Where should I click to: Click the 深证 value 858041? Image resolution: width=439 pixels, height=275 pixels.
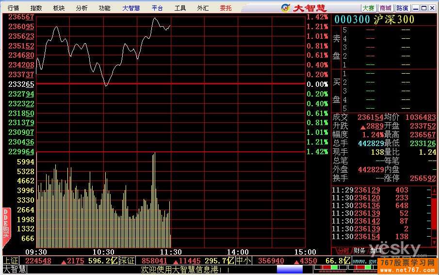coord(154,261)
